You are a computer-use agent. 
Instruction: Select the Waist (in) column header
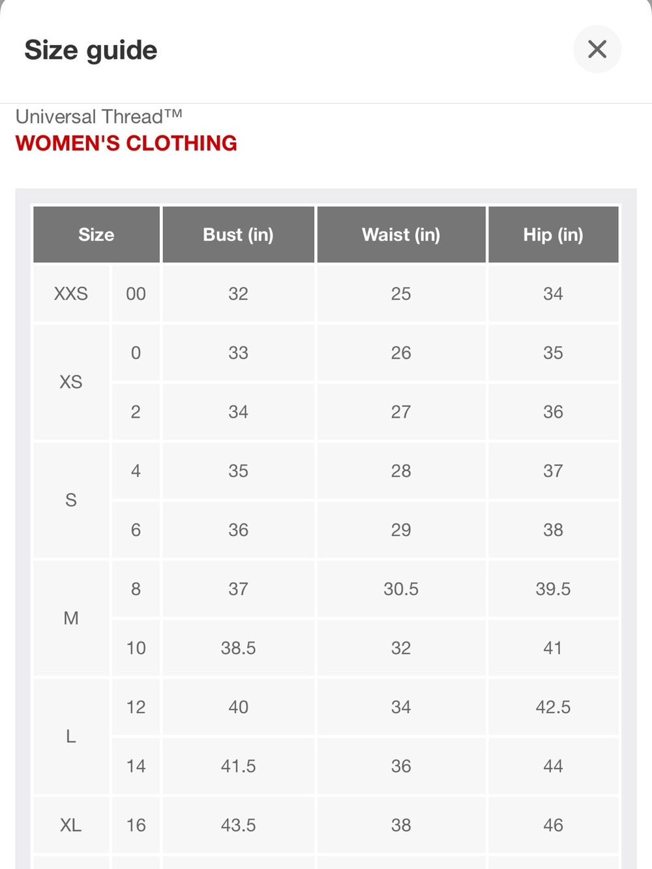click(x=401, y=235)
